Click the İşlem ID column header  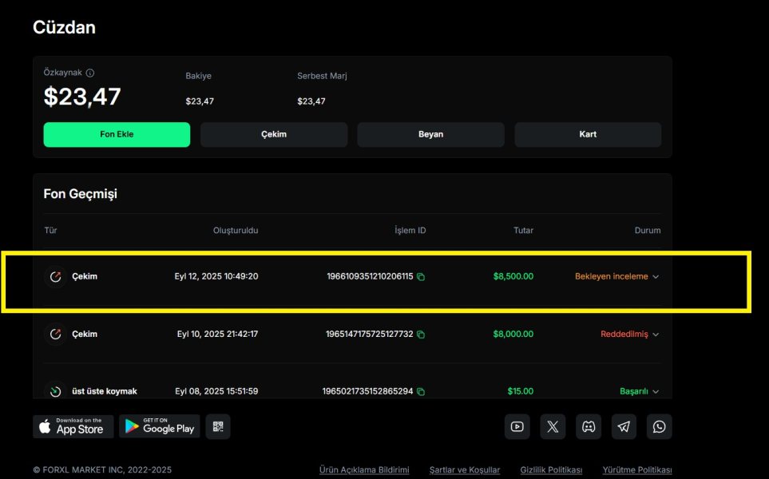click(410, 231)
